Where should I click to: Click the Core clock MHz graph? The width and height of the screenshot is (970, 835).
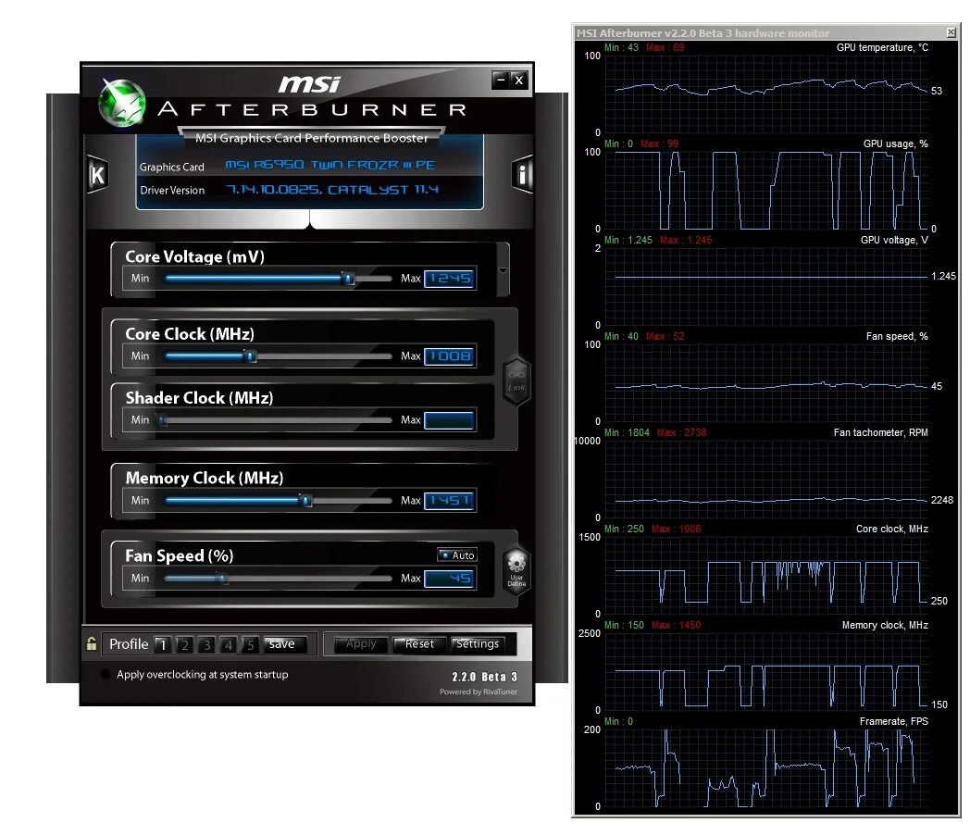click(766, 577)
